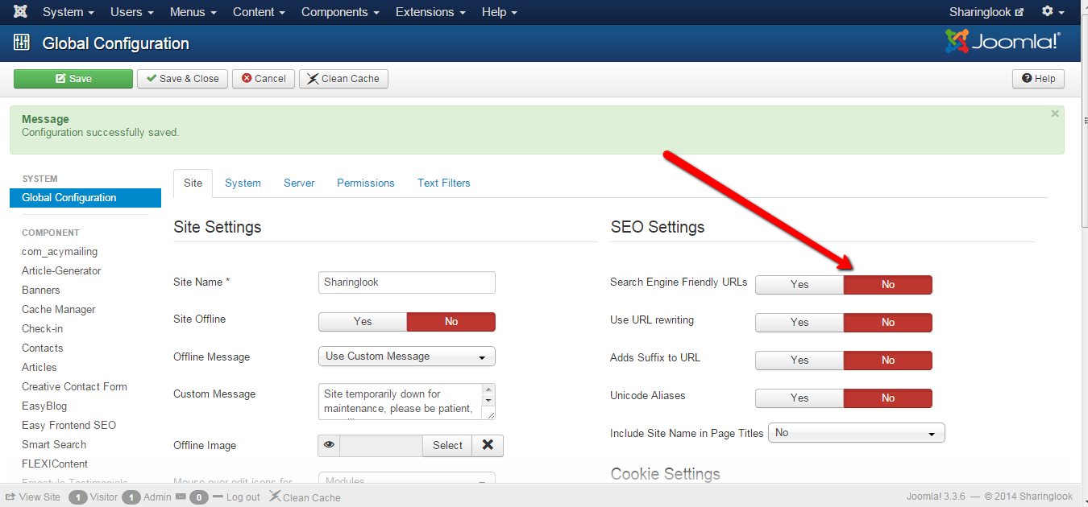This screenshot has height=507, width=1088.
Task: Open Articles in sidebar
Action: (x=39, y=368)
